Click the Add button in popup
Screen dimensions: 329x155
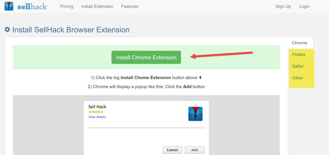pos(194,150)
